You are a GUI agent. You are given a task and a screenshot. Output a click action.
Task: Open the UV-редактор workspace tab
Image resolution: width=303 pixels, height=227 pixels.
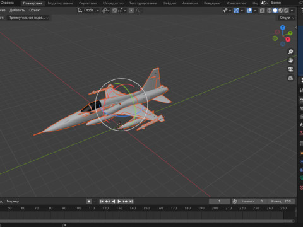[x=113, y=3]
